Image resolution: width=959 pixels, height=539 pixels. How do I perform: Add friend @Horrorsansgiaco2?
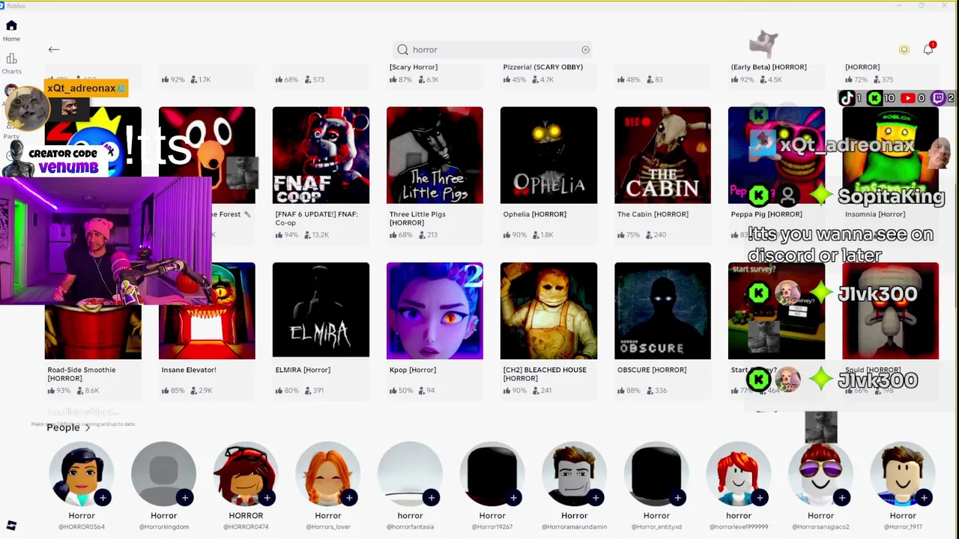pyautogui.click(x=841, y=498)
